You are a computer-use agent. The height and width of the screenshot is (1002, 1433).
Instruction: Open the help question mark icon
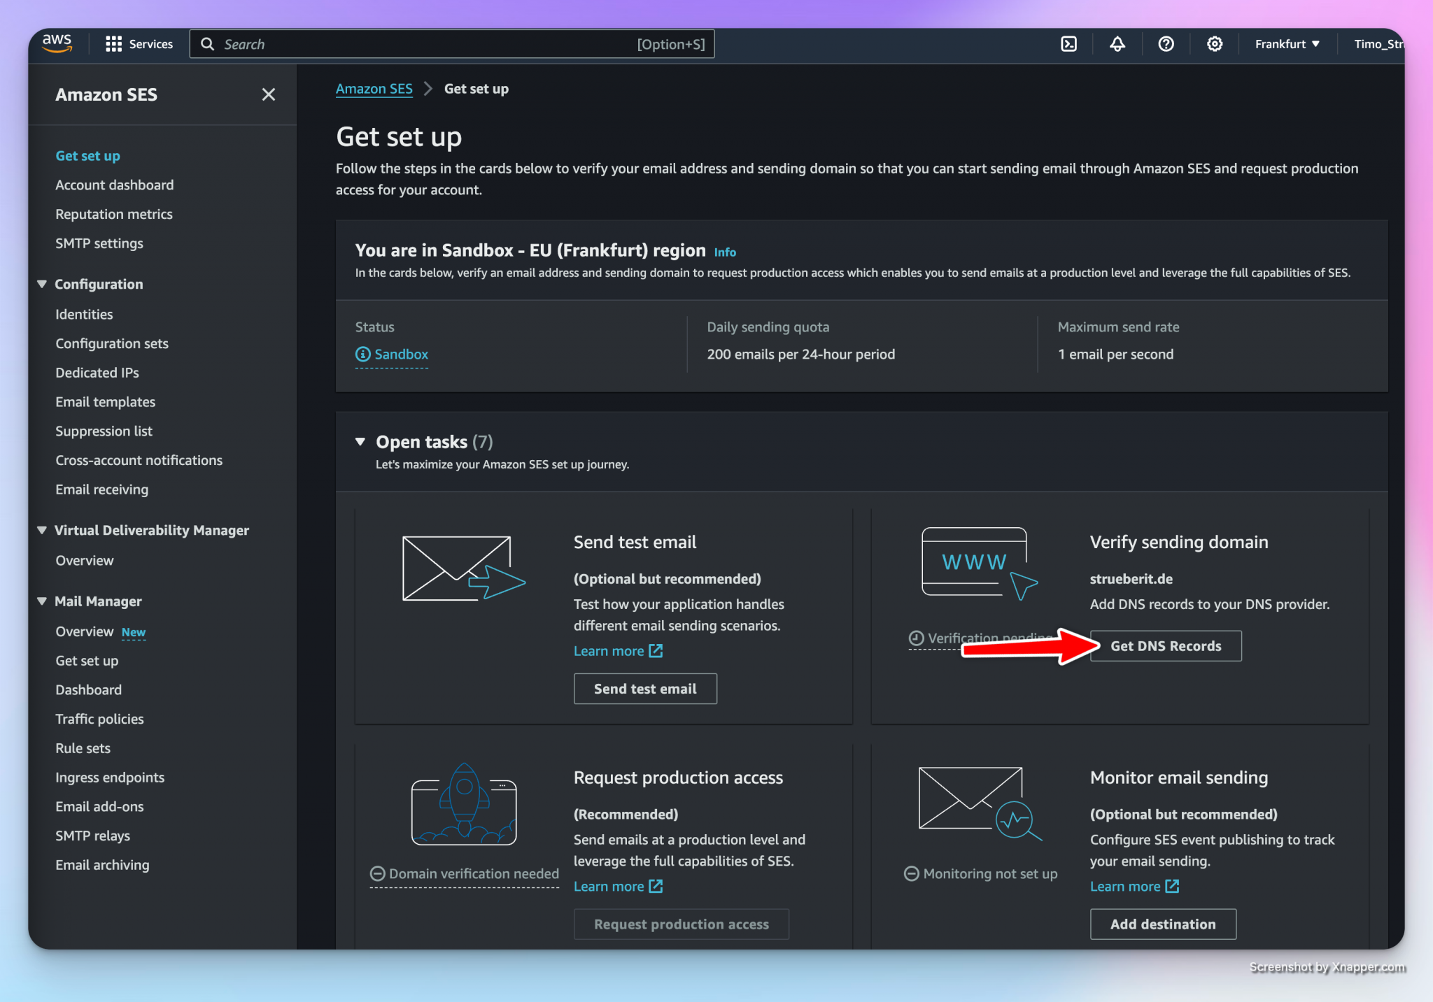pyautogui.click(x=1166, y=44)
